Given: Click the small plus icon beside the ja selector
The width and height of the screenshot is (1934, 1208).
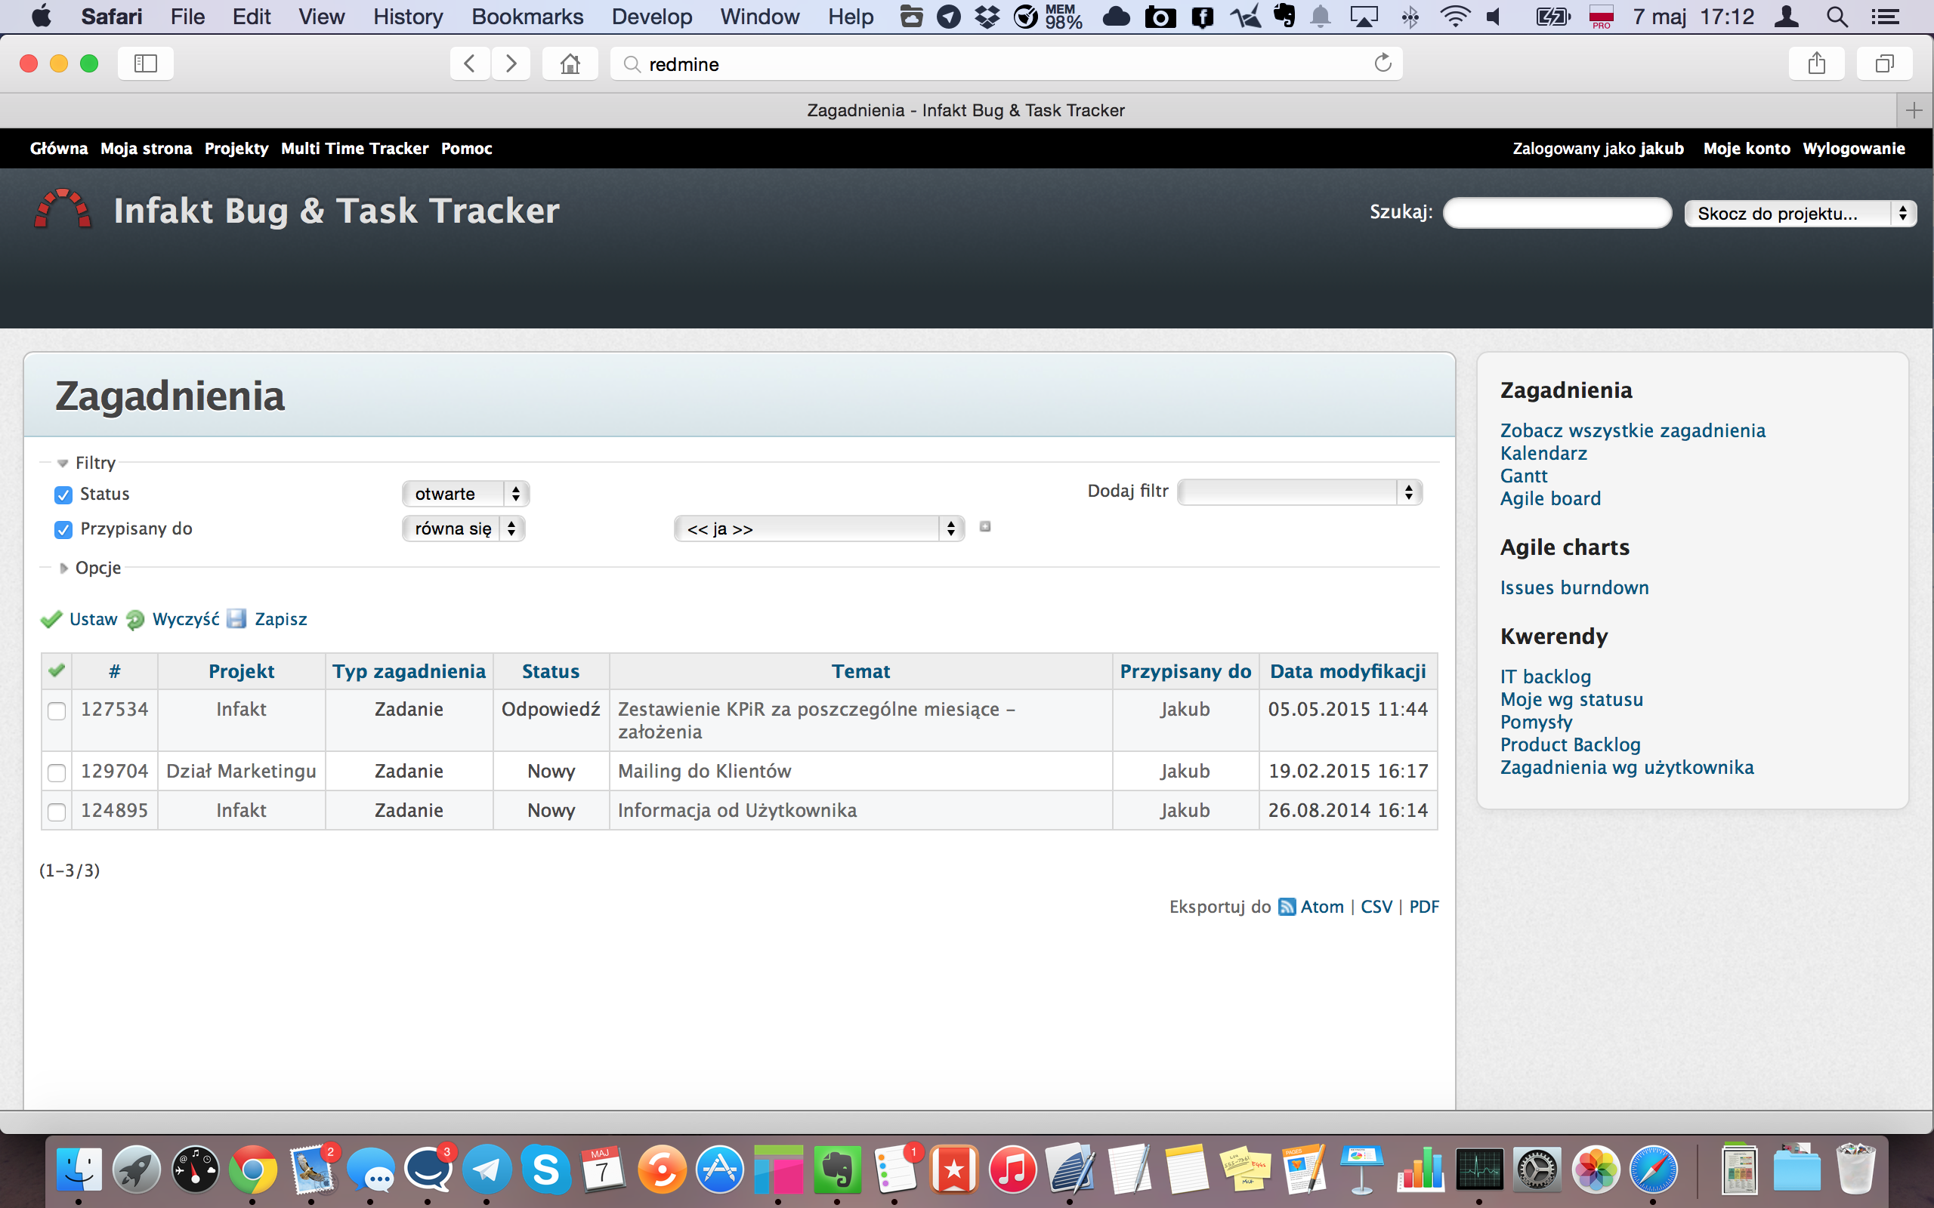Looking at the screenshot, I should (985, 526).
